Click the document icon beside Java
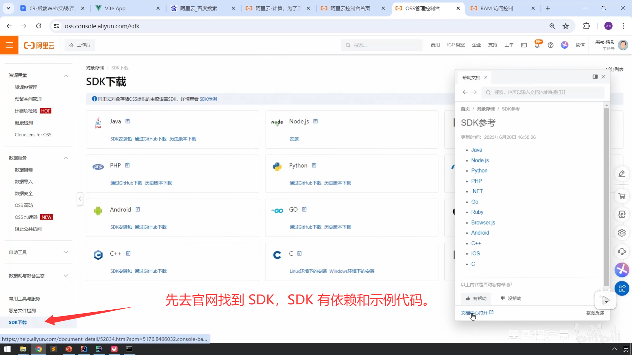This screenshot has width=632, height=355. point(128,121)
